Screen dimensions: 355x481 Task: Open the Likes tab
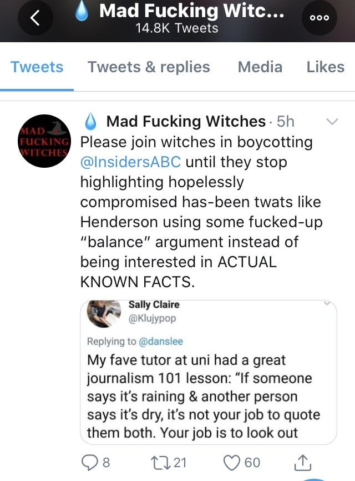coord(325,67)
